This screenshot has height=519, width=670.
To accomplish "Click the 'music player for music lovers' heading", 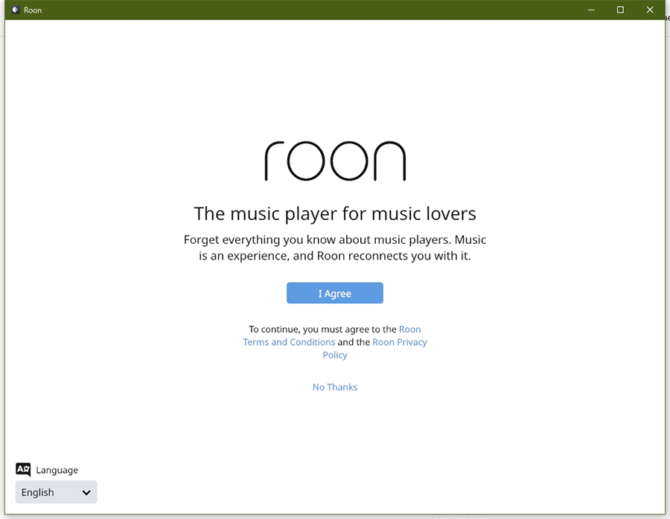I will (x=335, y=214).
